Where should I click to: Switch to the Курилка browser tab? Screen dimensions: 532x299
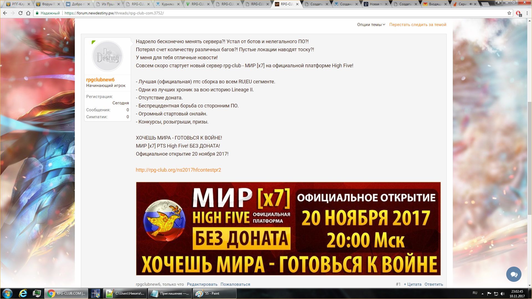tap(168, 4)
